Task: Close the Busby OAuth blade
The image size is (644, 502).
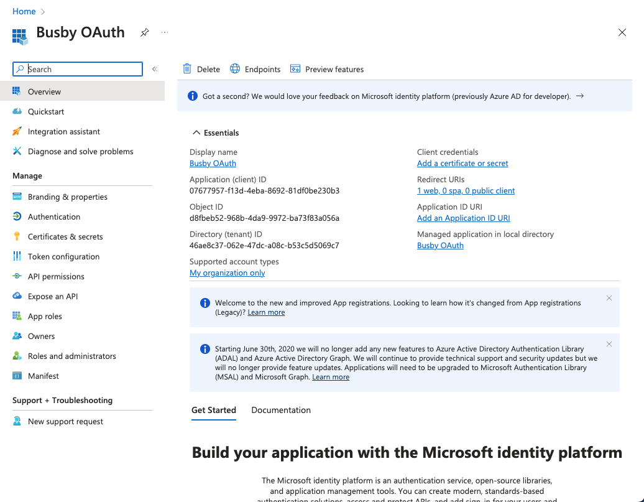Action: [622, 32]
